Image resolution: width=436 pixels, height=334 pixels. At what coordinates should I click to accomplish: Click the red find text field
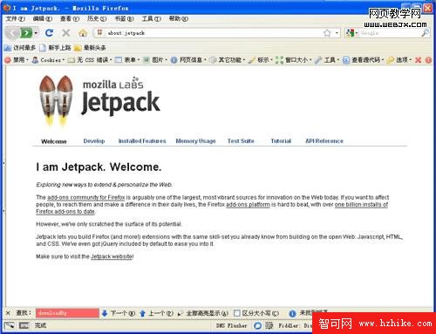pyautogui.click(x=67, y=313)
